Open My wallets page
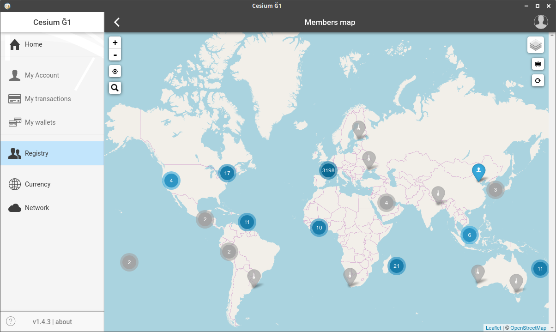The height and width of the screenshot is (332, 556). tap(52, 122)
